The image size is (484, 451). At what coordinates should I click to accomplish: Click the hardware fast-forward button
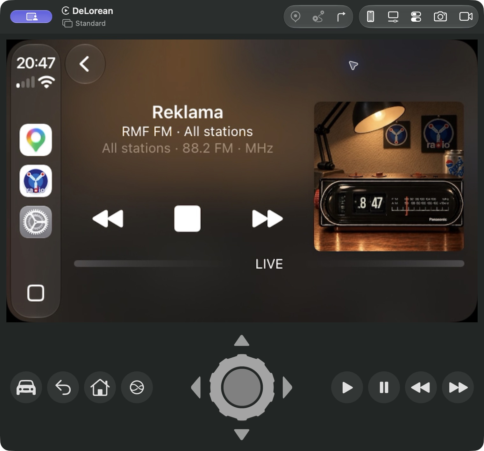point(458,388)
